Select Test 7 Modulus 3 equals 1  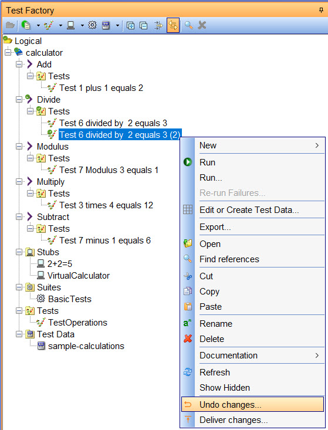[109, 170]
